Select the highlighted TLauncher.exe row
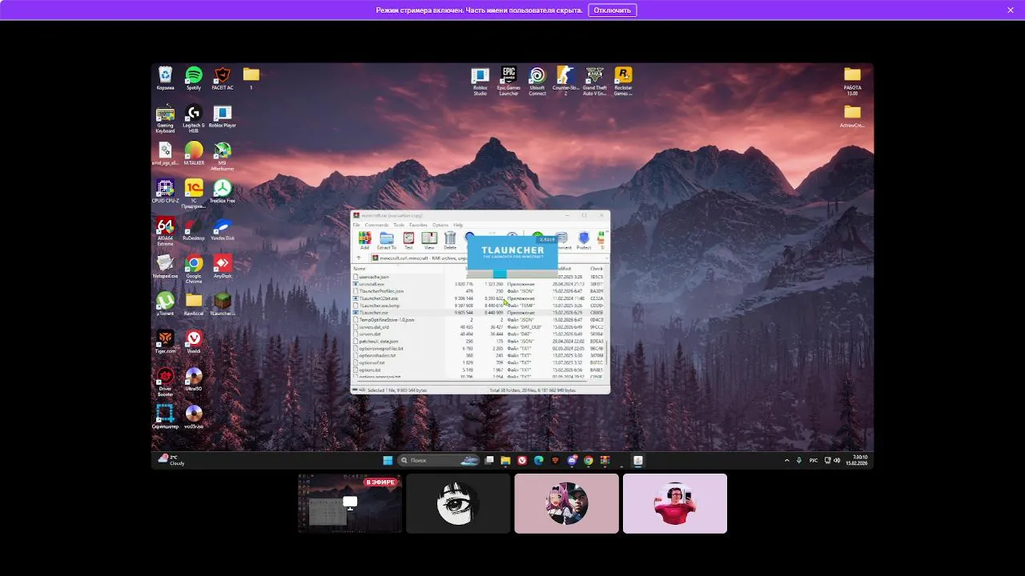This screenshot has width=1025, height=576. [479, 312]
